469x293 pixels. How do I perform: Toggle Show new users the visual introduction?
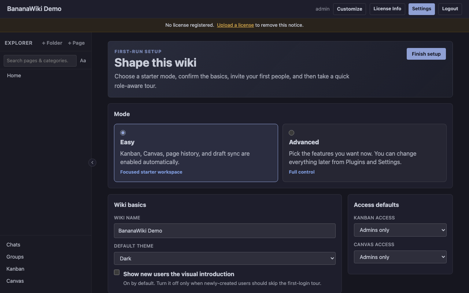coord(117,272)
